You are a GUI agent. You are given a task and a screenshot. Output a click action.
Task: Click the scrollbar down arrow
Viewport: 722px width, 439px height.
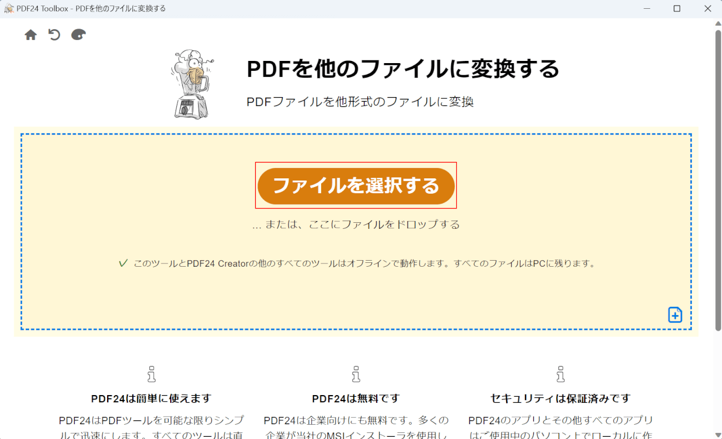pyautogui.click(x=718, y=434)
